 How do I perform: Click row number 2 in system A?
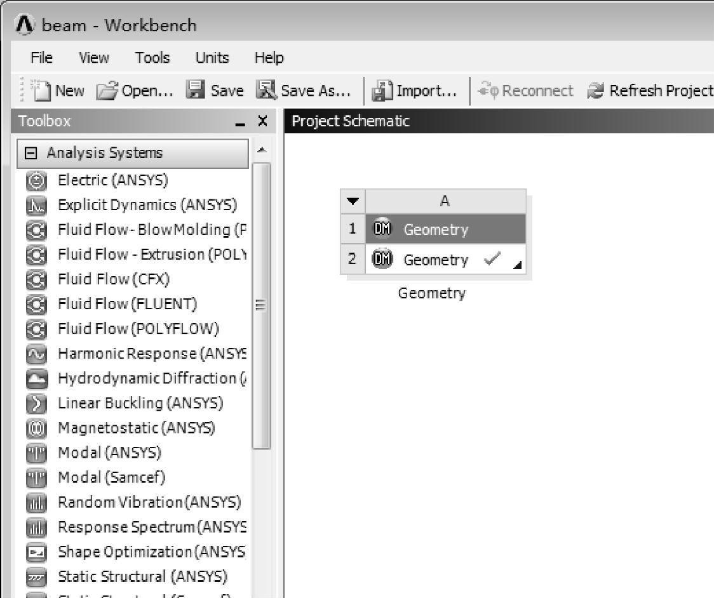tap(353, 260)
